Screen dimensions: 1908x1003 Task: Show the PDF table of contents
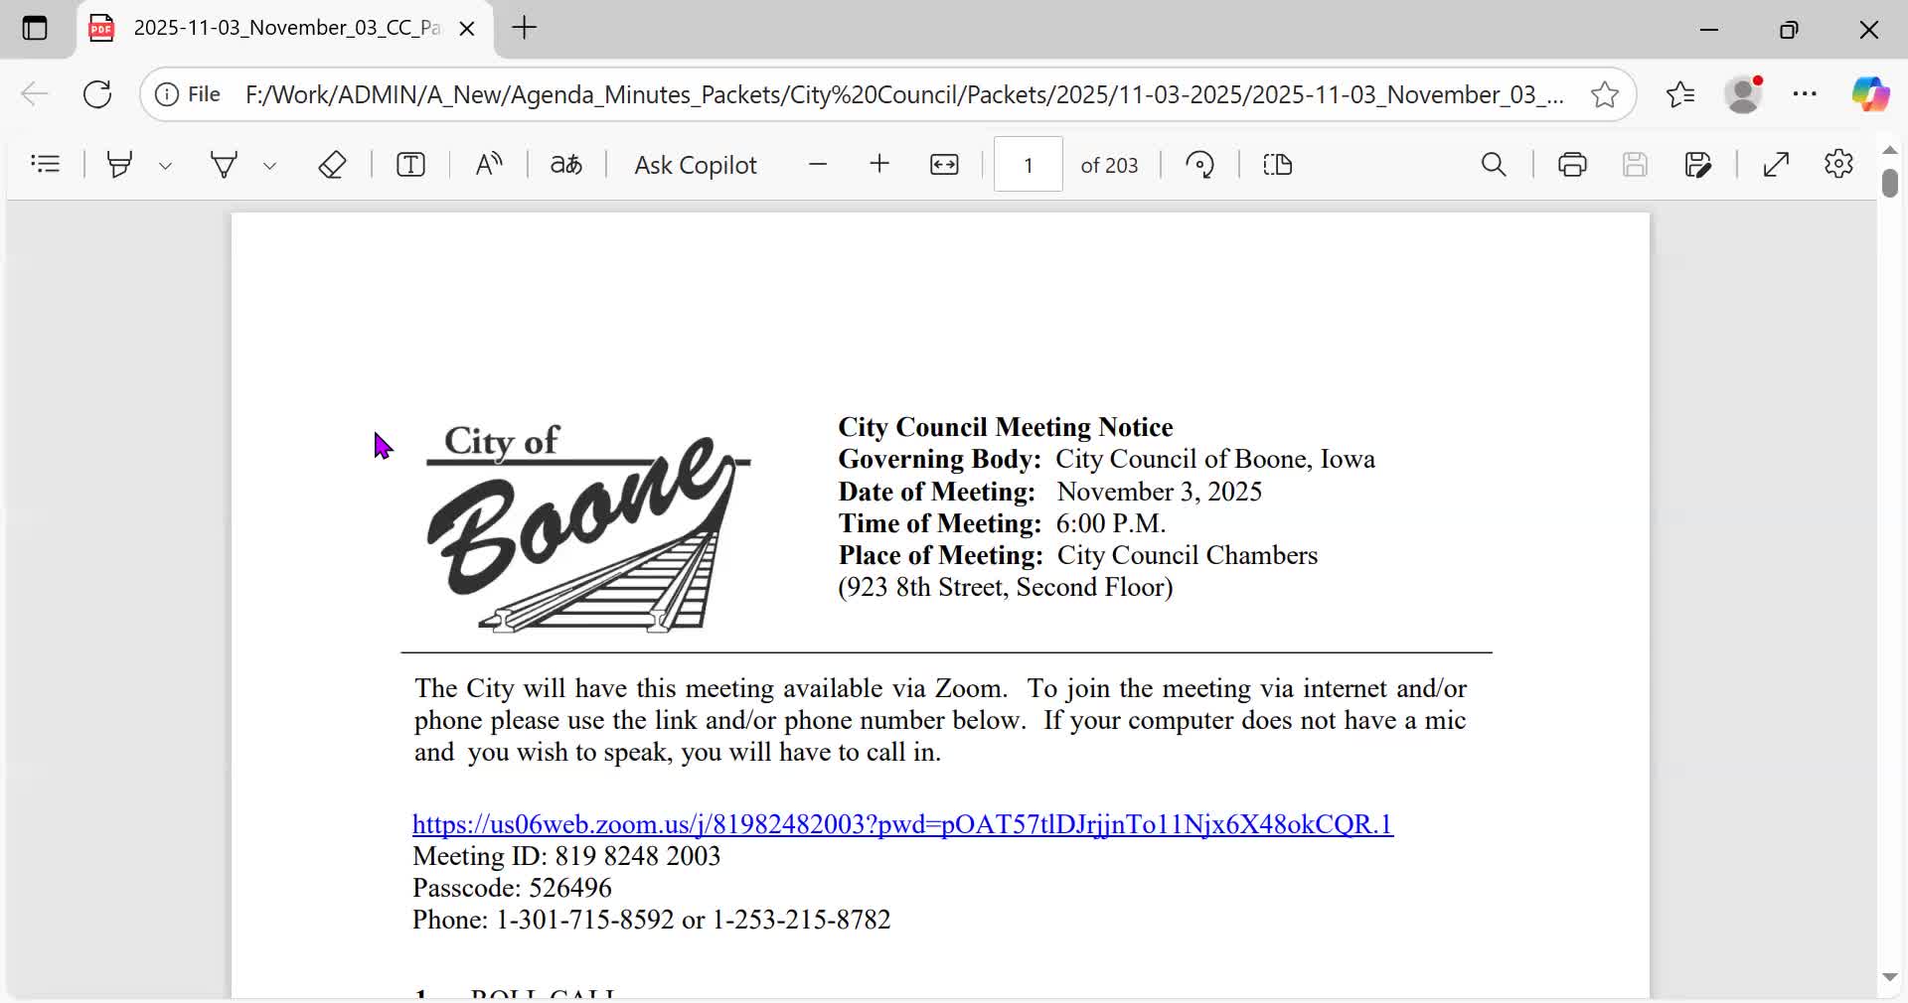pyautogui.click(x=46, y=164)
